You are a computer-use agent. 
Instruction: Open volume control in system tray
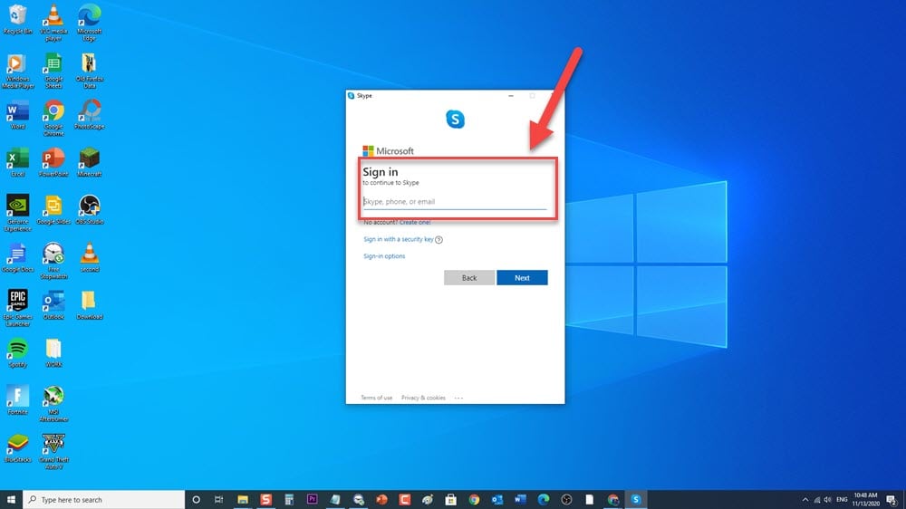828,500
